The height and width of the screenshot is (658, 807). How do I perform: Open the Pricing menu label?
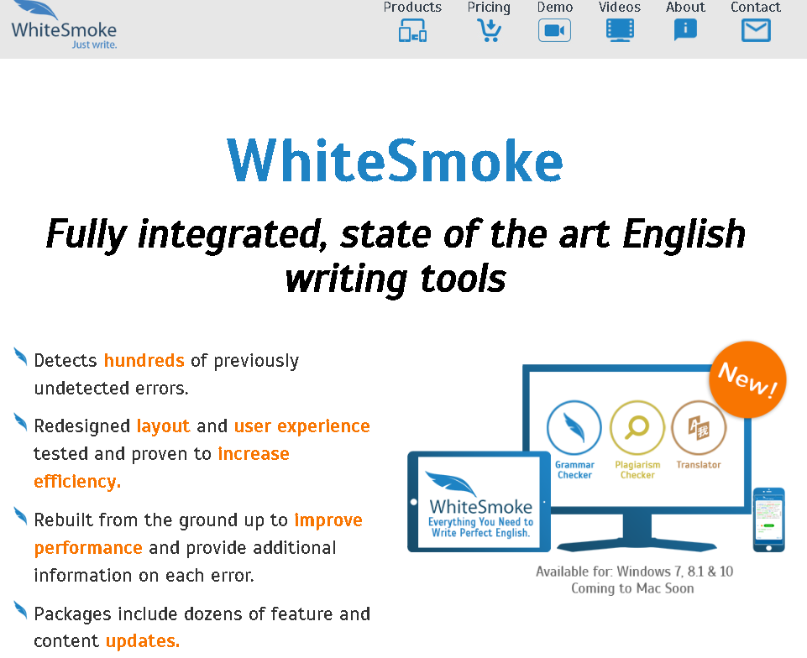489,8
